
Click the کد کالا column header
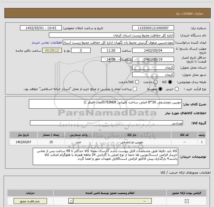[x=184, y=135]
